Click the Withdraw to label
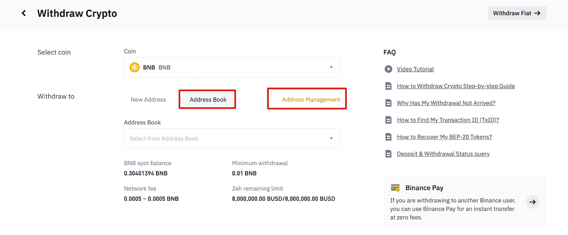 (56, 96)
